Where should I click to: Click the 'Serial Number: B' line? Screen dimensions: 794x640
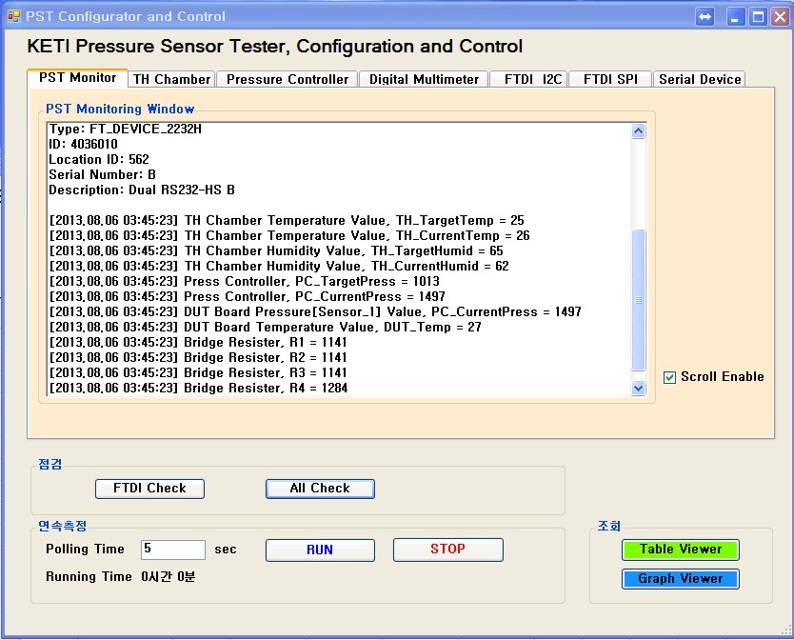click(x=102, y=175)
